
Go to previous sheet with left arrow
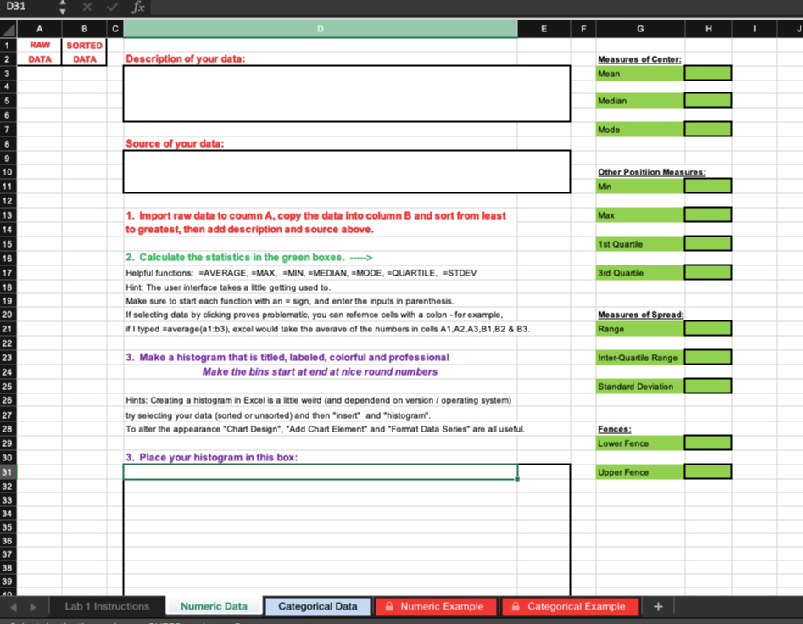point(14,607)
